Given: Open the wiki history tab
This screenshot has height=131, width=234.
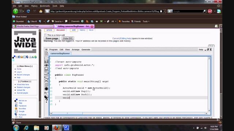Looking at the screenshot, I should point(82,30).
